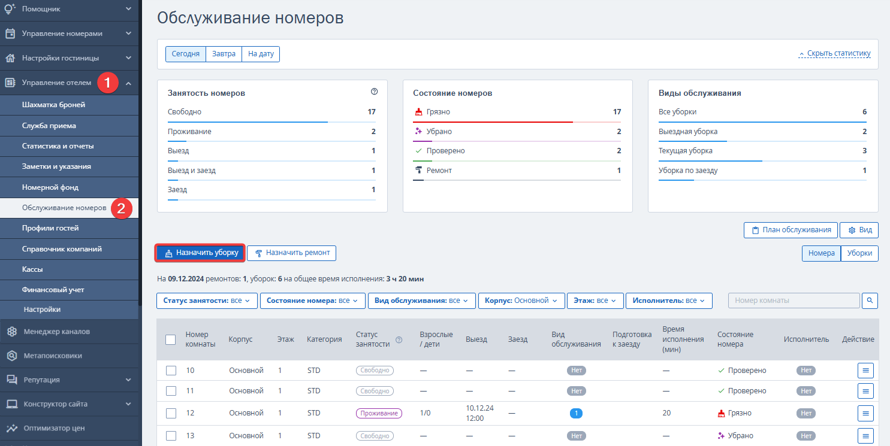This screenshot has height=446, width=890.
Task: Click the magnifier search icon button
Action: [x=870, y=301]
